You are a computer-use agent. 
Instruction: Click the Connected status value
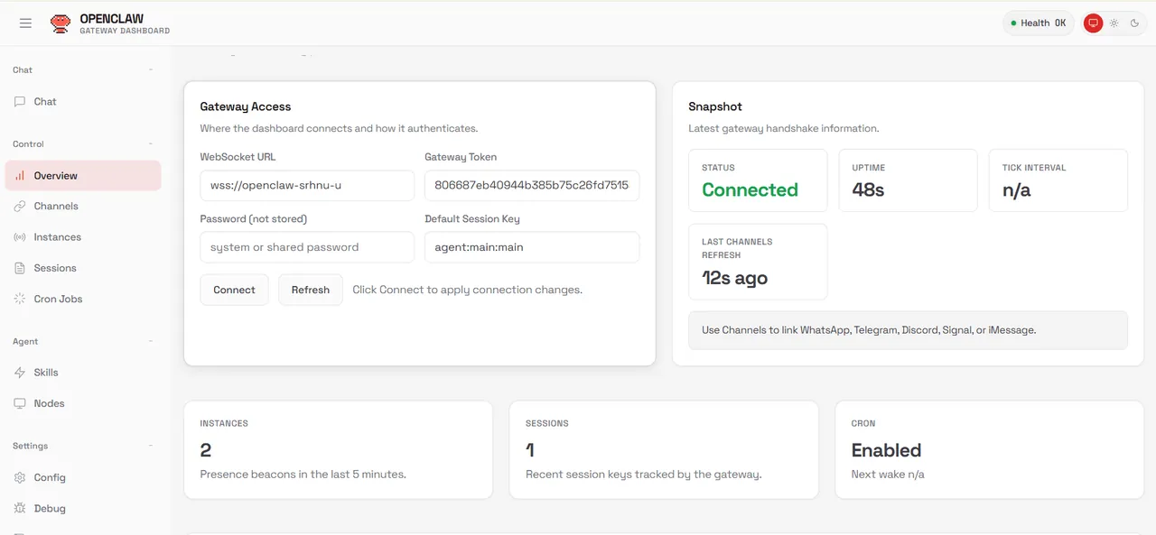pos(750,190)
